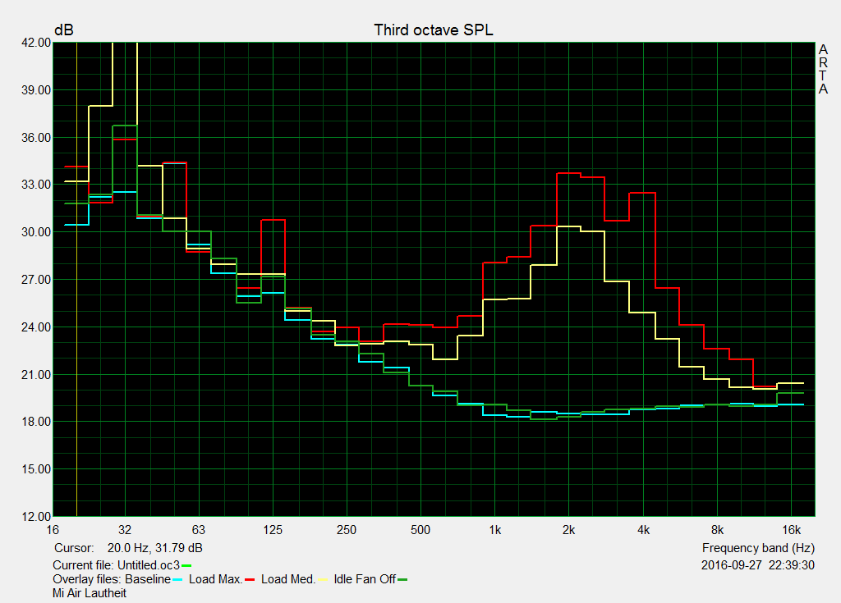The image size is (841, 603).
Task: Click the 'Overlay files: Baseline' text
Action: point(112,579)
